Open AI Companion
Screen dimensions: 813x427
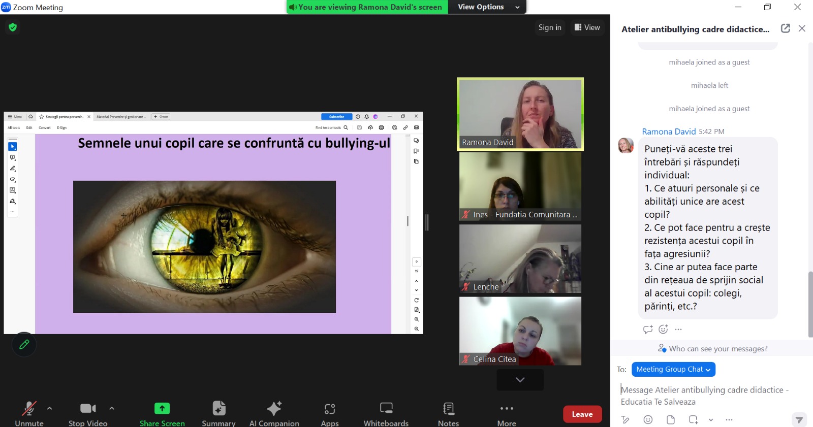(274, 413)
